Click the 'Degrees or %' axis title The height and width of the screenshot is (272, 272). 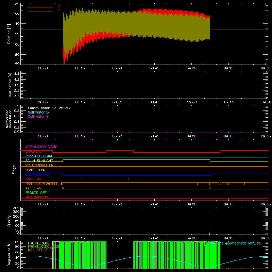coord(9,255)
